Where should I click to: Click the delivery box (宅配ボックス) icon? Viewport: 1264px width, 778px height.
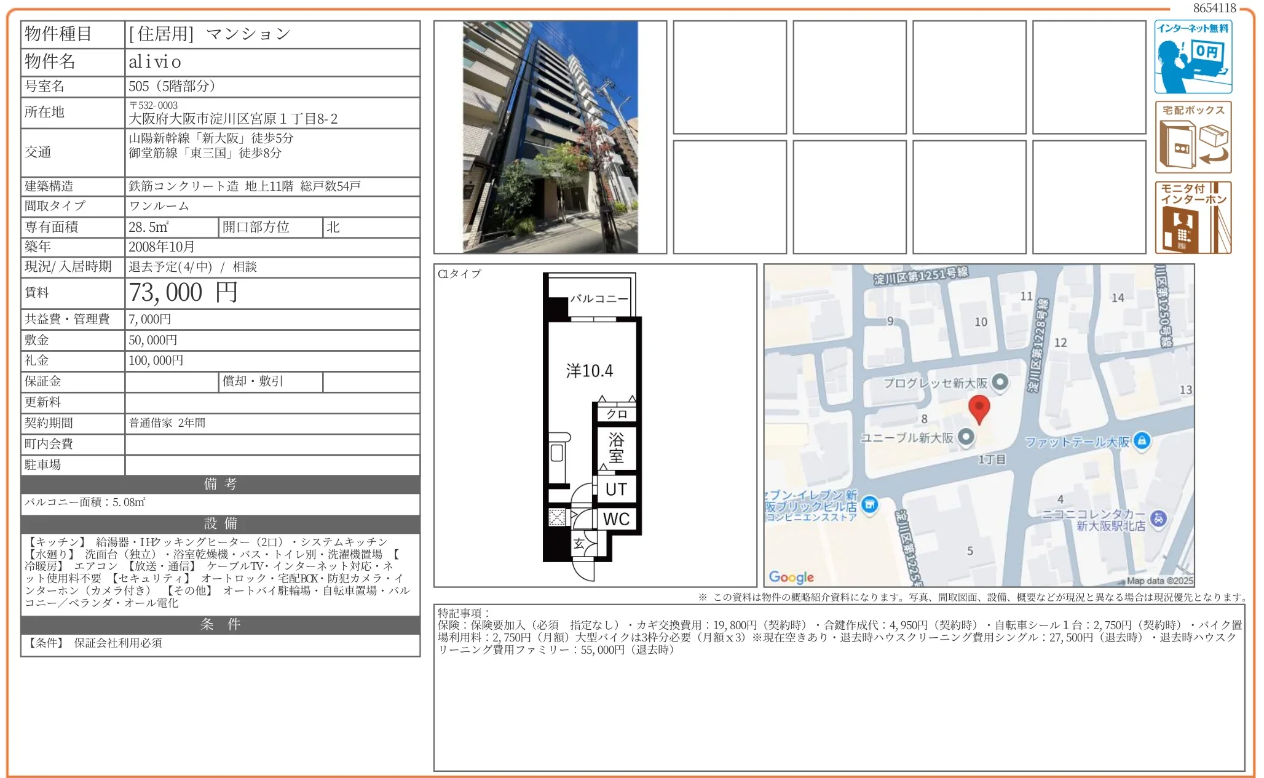click(x=1193, y=137)
